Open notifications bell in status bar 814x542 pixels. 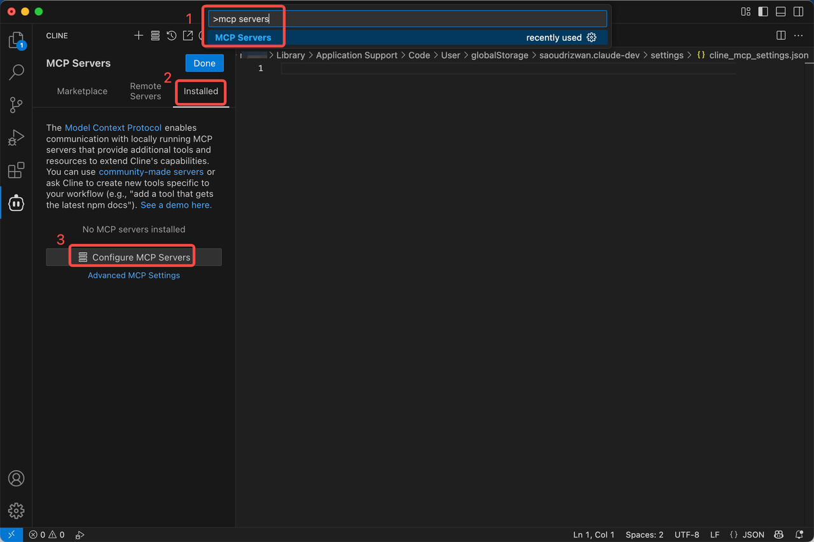[799, 535]
